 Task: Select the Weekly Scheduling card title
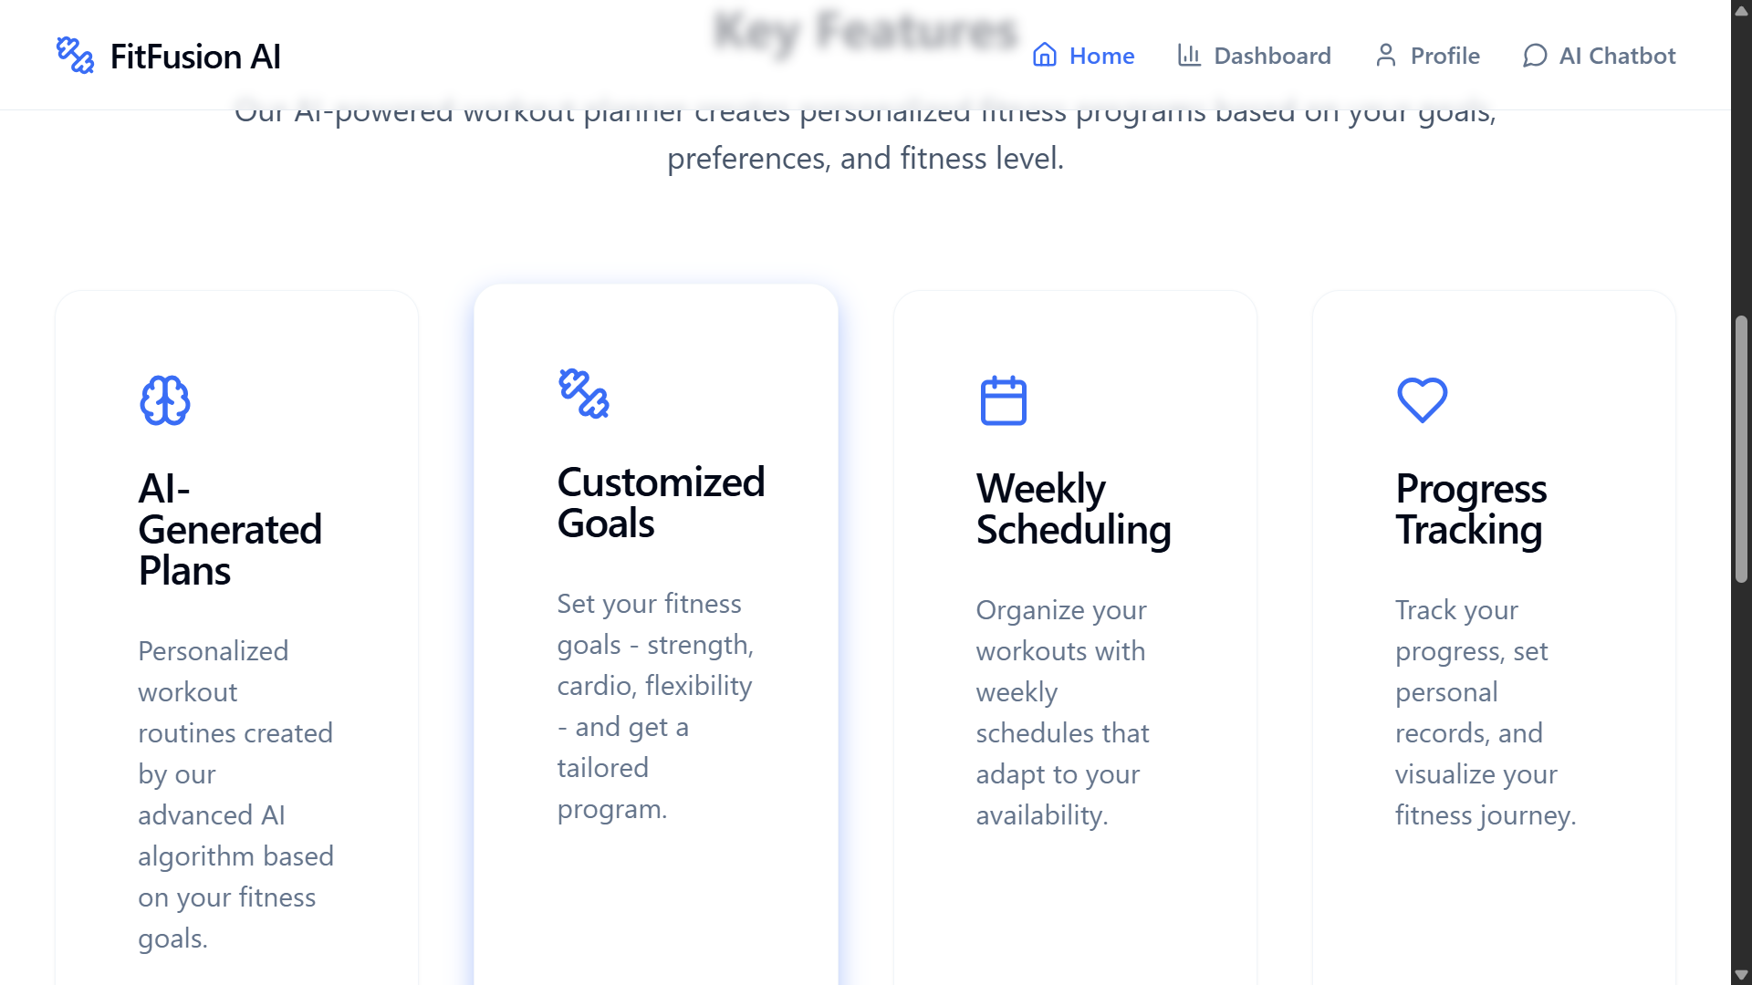click(1073, 509)
